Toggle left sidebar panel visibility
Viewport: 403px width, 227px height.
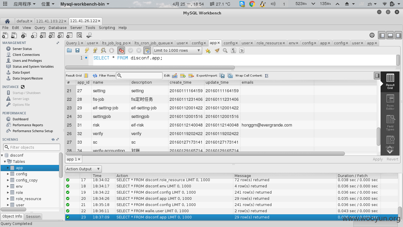pos(382,35)
